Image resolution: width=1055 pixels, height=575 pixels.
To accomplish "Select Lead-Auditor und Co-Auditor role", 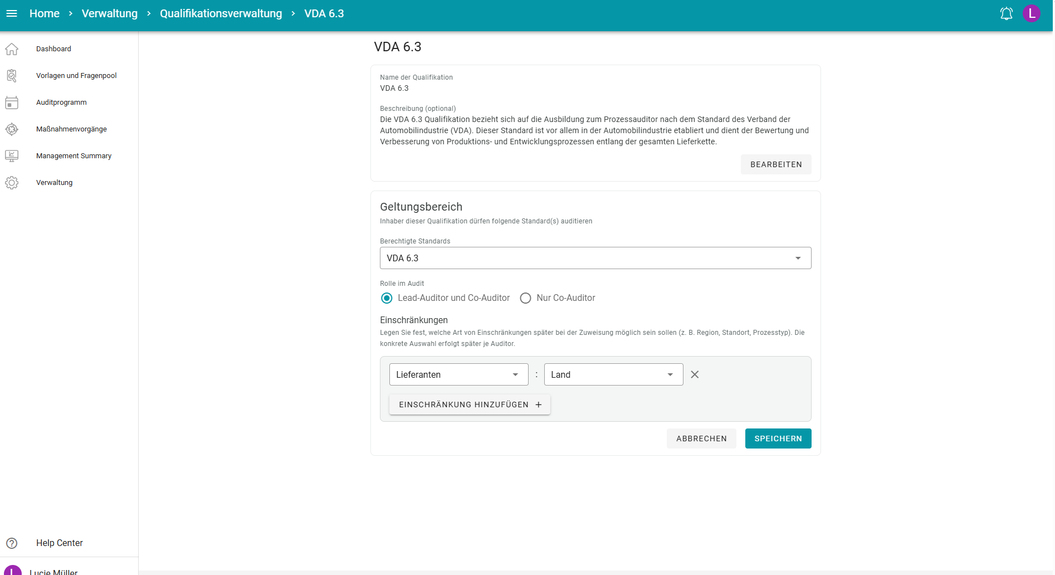I will (387, 298).
